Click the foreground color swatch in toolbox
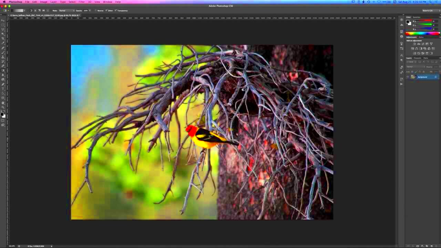Screen dimensions: 441x248 click(x=2, y=114)
